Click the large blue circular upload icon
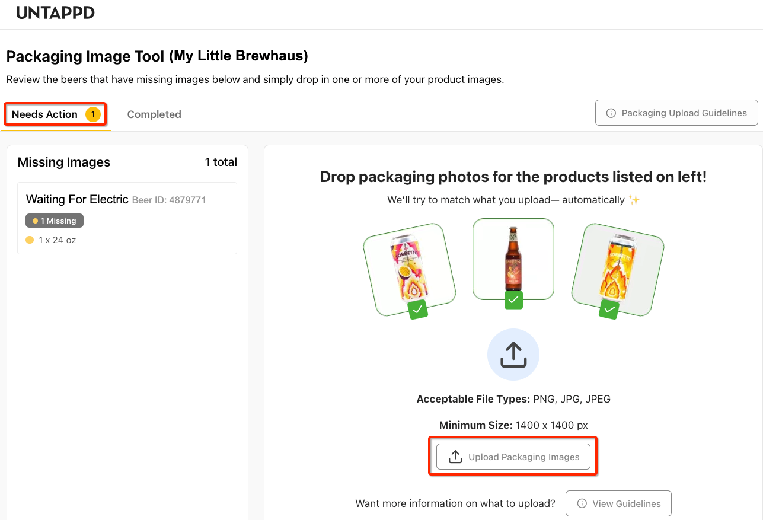Screen dimensions: 763x520 tap(513, 355)
